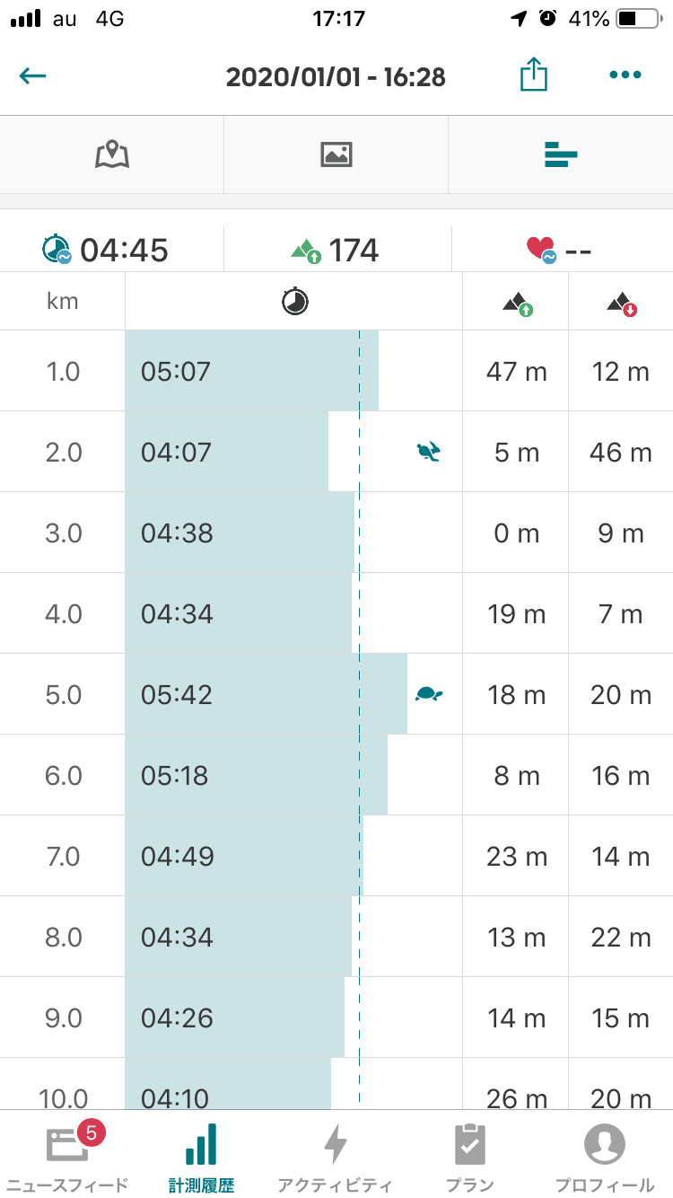This screenshot has width=673, height=1198.
Task: Tap the back arrow icon
Action: click(x=32, y=76)
